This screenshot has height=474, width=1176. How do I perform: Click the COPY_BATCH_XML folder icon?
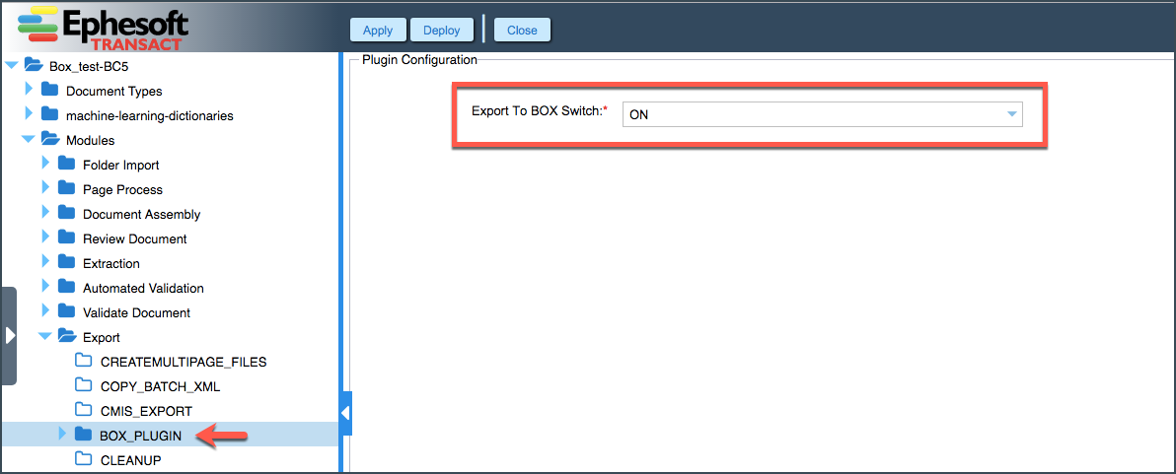[84, 385]
